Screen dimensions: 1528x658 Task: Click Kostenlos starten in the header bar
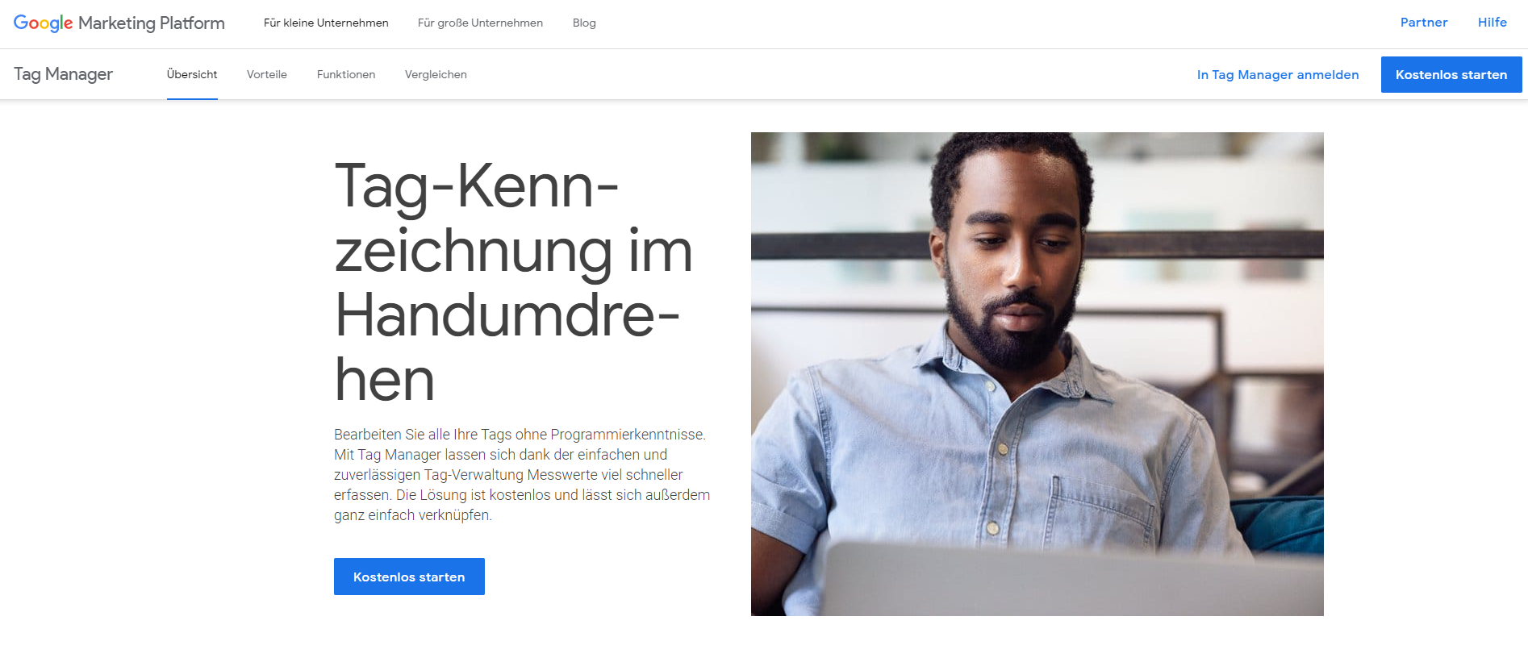point(1451,74)
